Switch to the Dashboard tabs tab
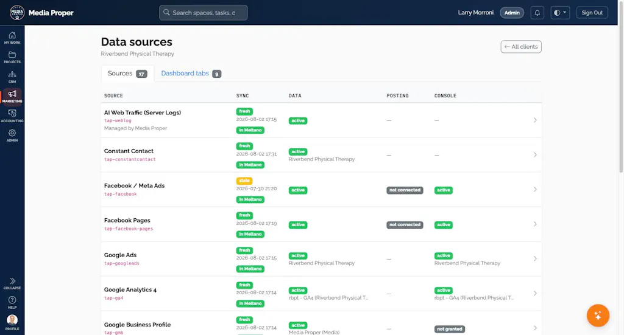 coord(191,74)
